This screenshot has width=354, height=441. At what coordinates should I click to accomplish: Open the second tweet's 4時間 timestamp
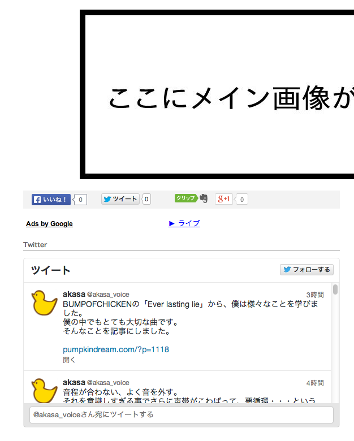[315, 383]
